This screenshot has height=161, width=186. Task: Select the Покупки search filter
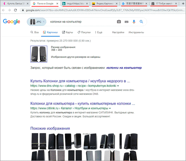[x=84, y=32]
